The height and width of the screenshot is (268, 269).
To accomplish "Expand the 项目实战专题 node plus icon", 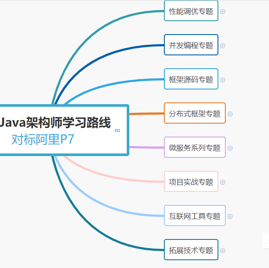I will pos(223,182).
